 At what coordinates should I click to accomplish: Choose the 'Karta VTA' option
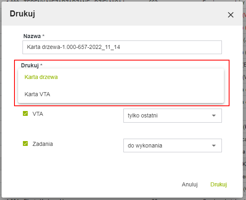pyautogui.click(x=37, y=94)
